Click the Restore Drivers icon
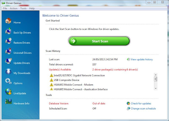This screenshot has height=121, width=169. pyautogui.click(x=8, y=41)
